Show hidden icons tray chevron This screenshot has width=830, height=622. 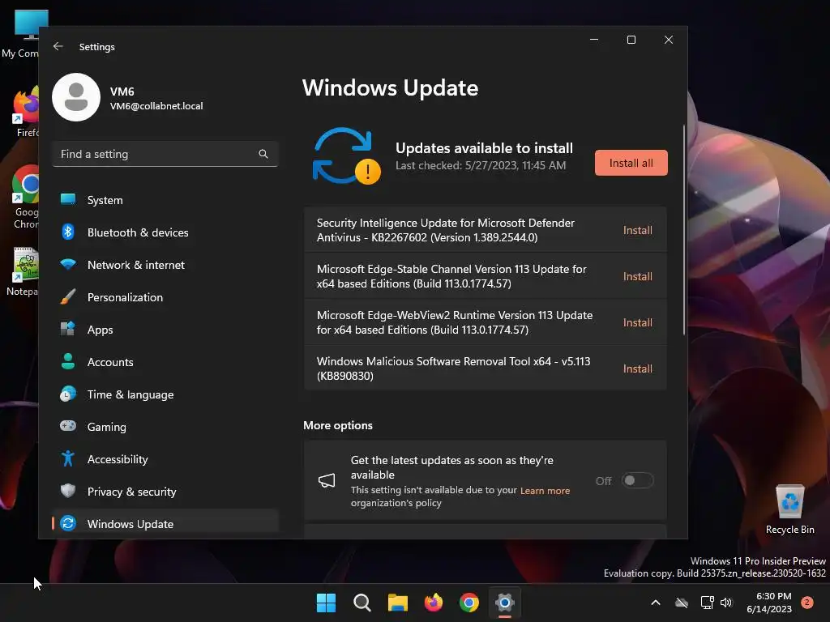click(655, 603)
